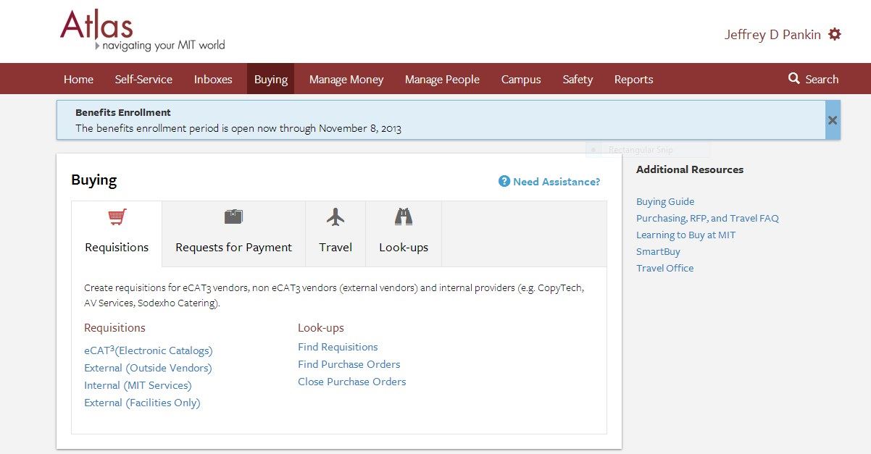Click the SmartBuy resource link
This screenshot has width=871, height=454.
[x=658, y=251]
